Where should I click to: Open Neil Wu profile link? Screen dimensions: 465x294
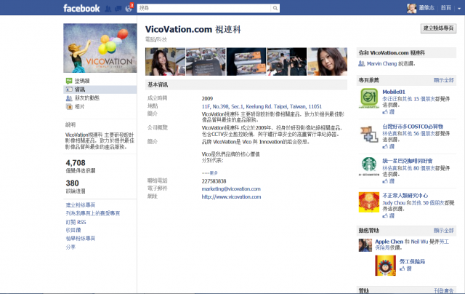[x=419, y=242]
